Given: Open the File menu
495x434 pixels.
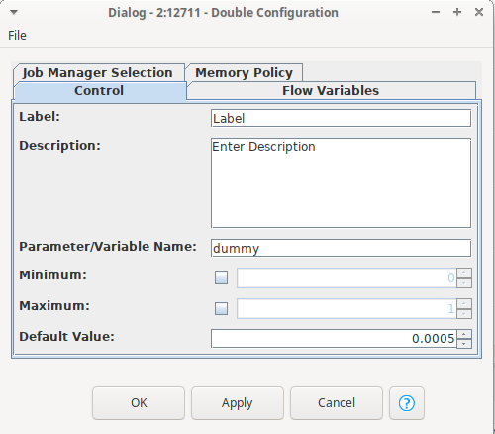Looking at the screenshot, I should [17, 36].
